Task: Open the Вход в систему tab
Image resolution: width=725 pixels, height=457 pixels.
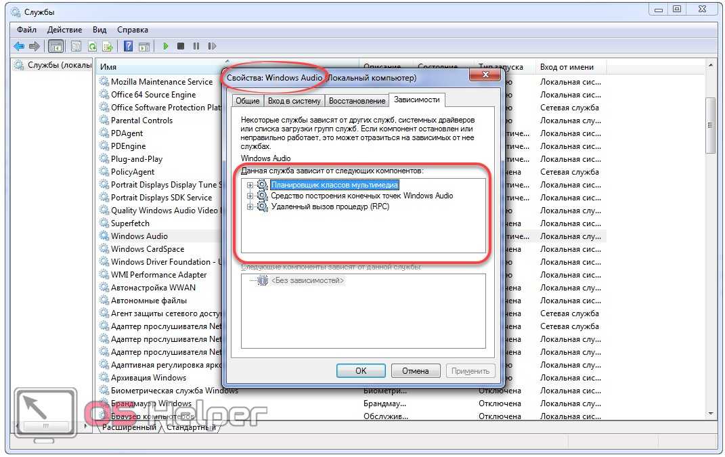Action: click(294, 101)
